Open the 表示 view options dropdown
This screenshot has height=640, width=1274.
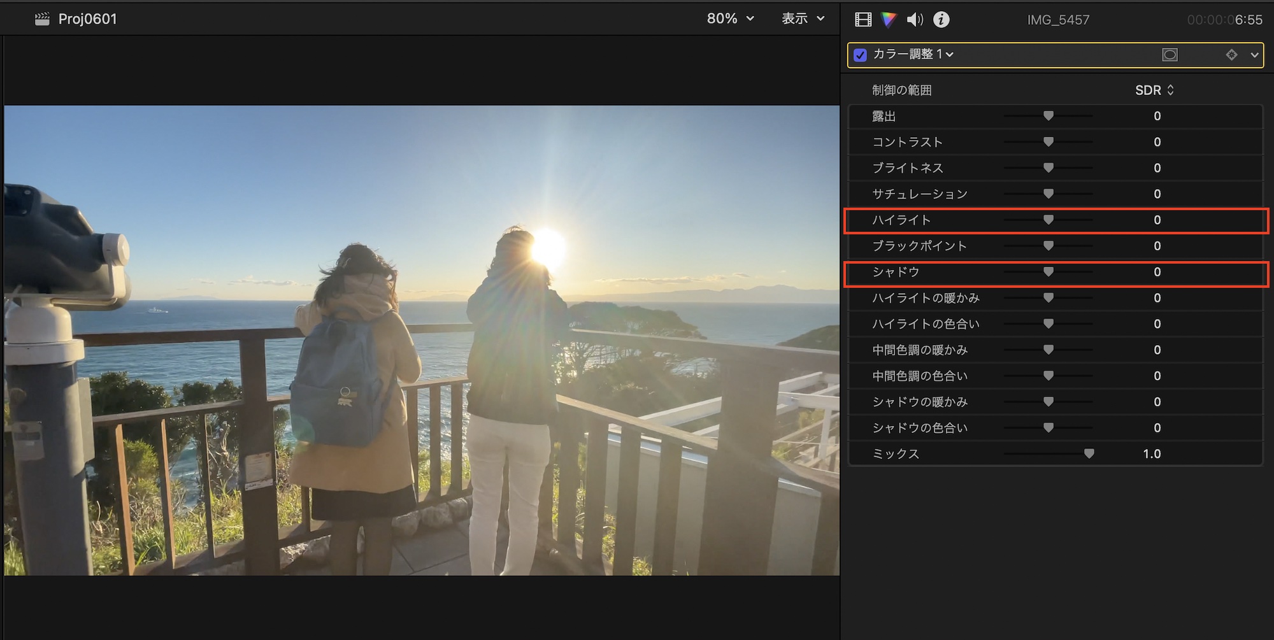pyautogui.click(x=803, y=18)
